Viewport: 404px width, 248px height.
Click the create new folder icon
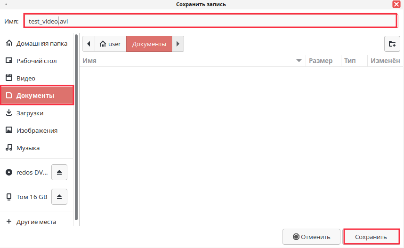[x=392, y=44]
